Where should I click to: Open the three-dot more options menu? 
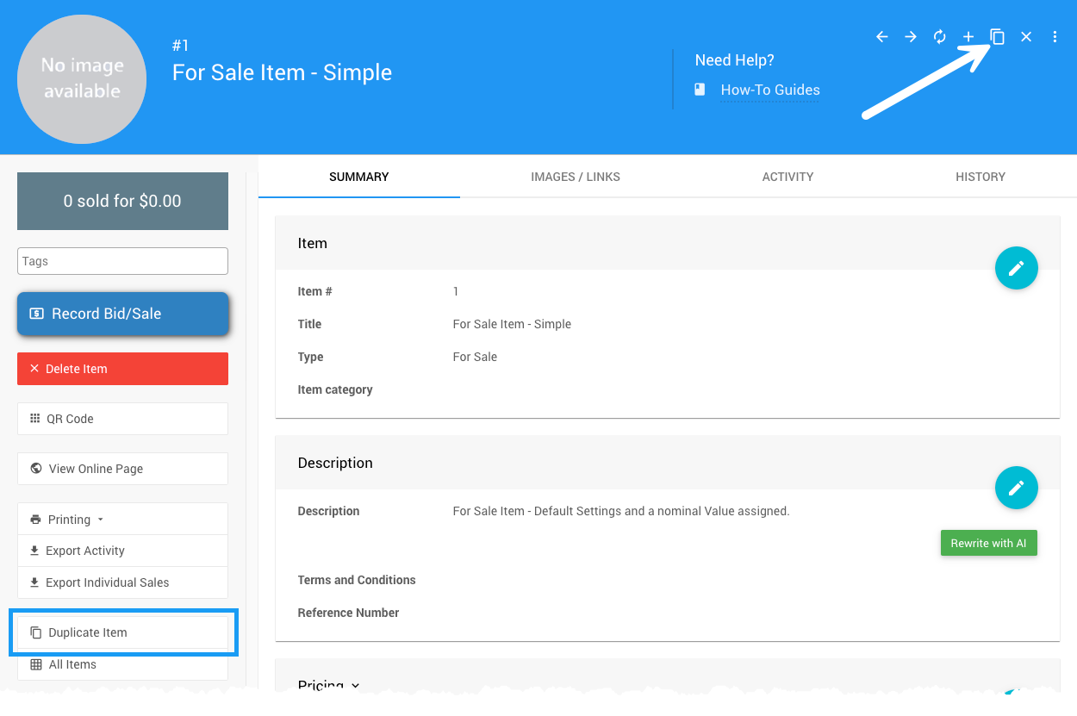[1055, 37]
